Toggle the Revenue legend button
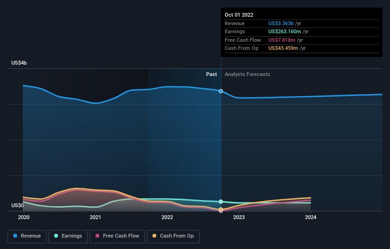This screenshot has height=249, width=390. click(x=27, y=236)
